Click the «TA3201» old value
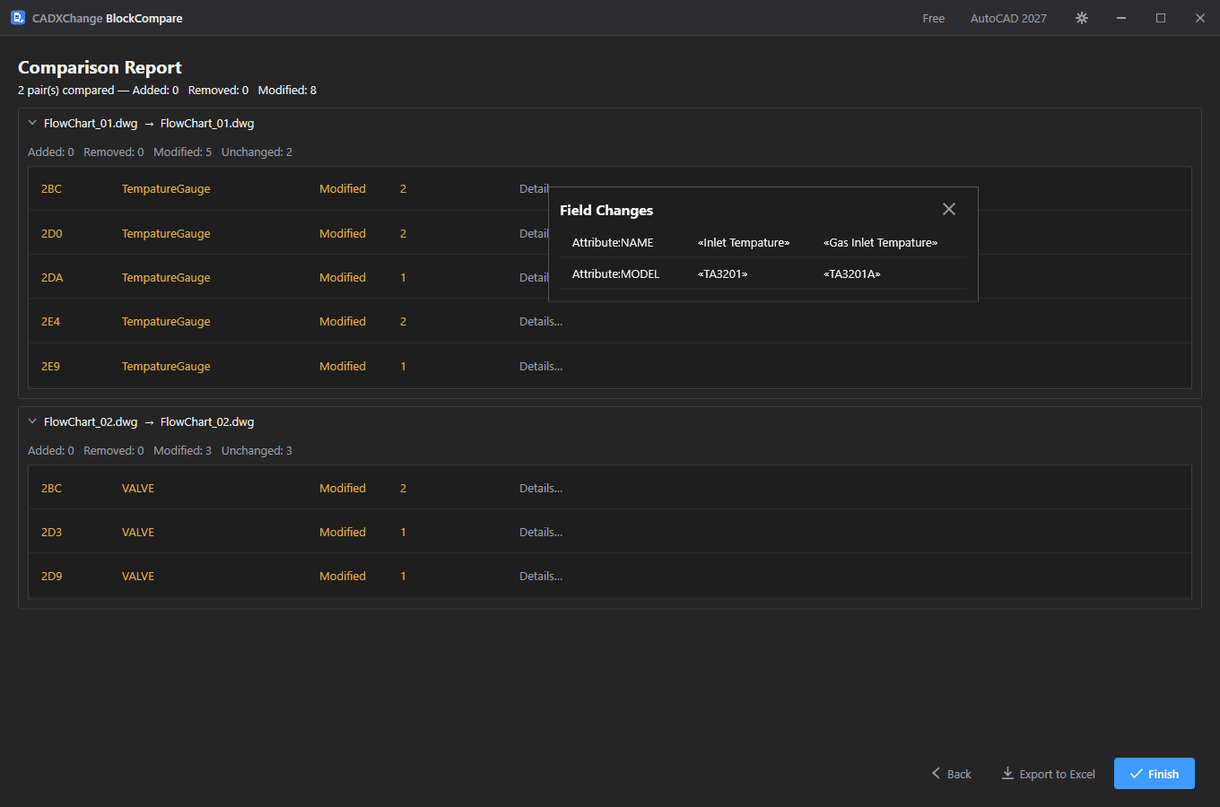Image resolution: width=1220 pixels, height=807 pixels. coord(722,273)
